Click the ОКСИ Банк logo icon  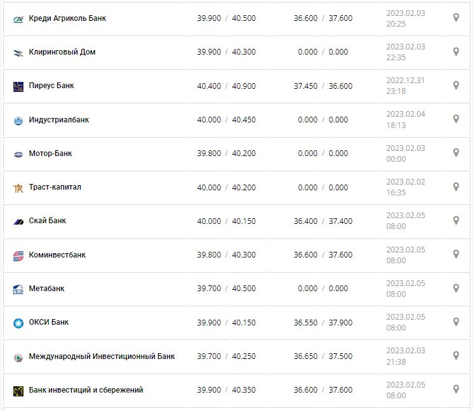[18, 323]
